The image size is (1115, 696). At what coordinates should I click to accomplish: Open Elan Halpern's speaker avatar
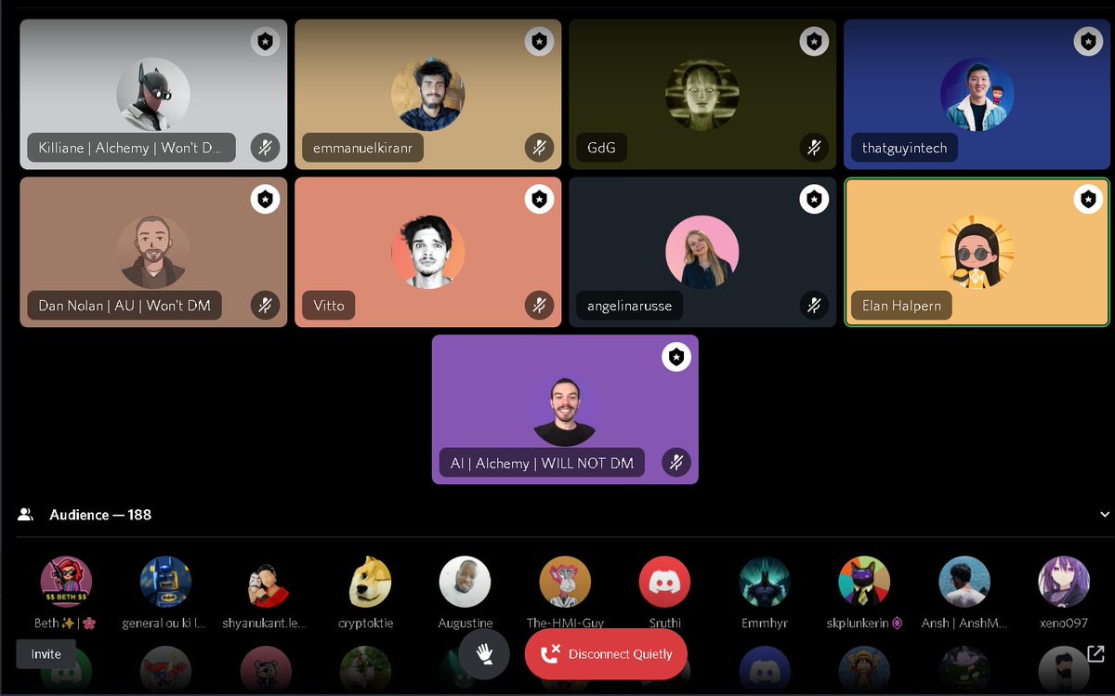point(977,252)
